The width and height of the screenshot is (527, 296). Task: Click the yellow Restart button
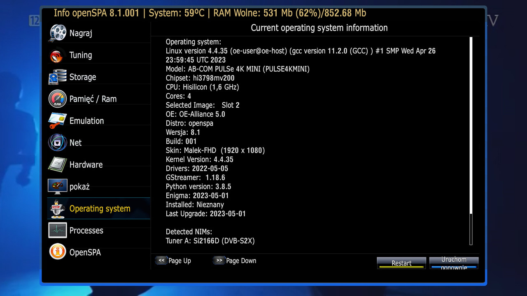coord(401,263)
